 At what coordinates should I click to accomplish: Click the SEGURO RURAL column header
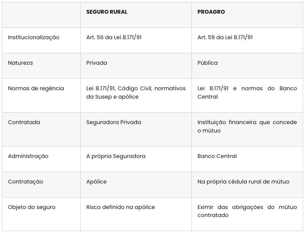pyautogui.click(x=107, y=12)
